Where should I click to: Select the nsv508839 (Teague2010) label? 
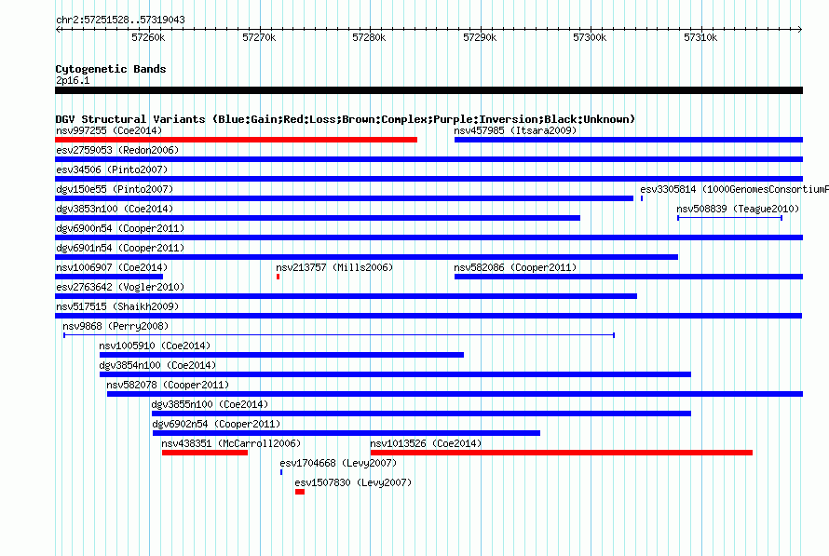pos(738,209)
